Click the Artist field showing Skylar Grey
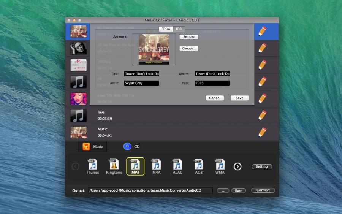 (142, 83)
